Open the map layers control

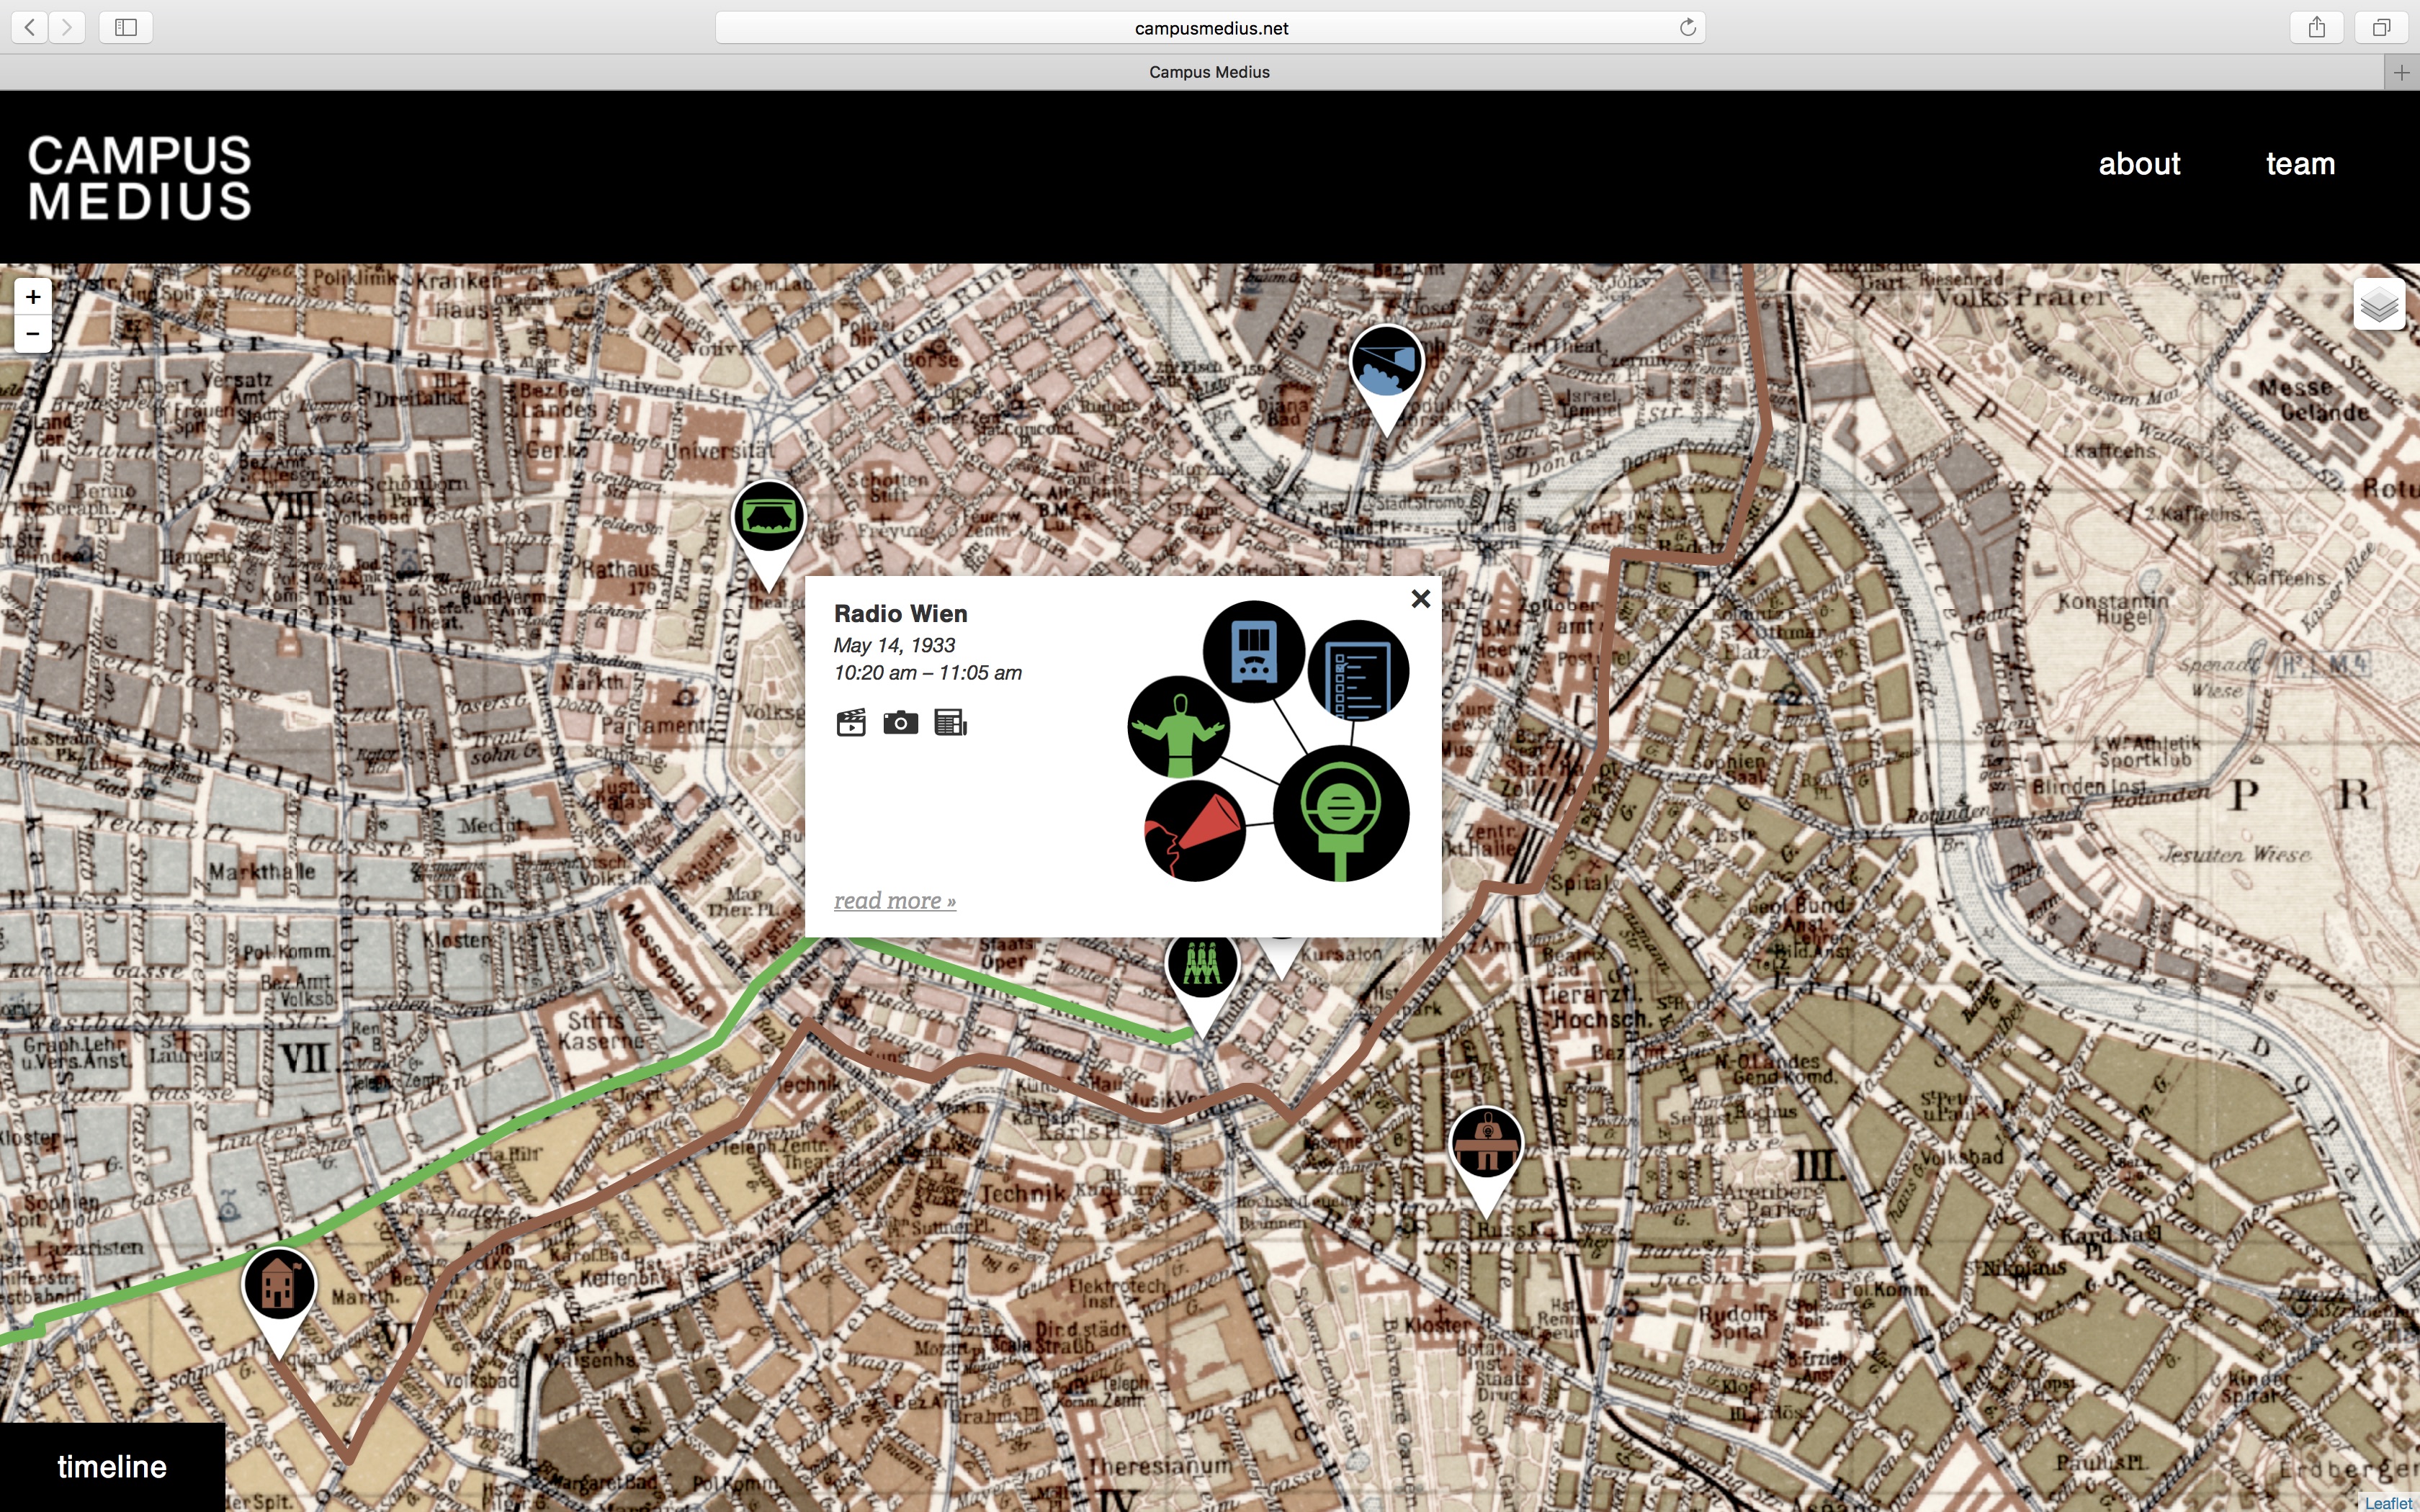(2378, 305)
